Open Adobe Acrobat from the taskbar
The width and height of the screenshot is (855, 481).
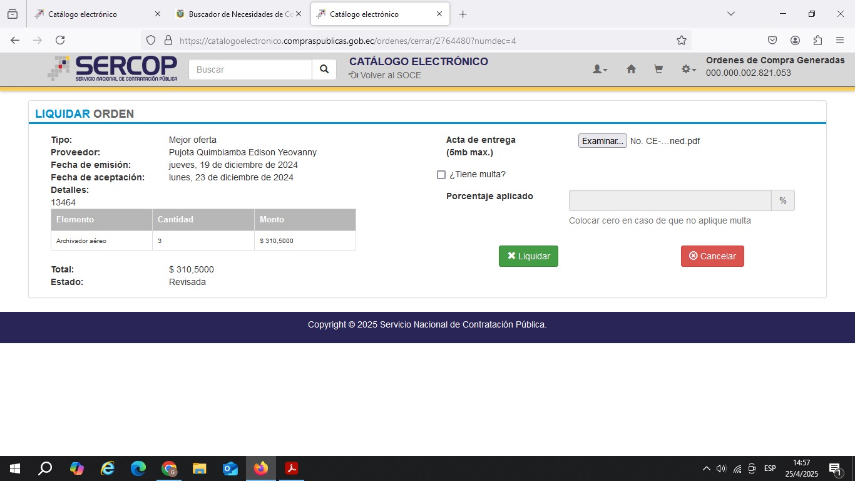291,468
